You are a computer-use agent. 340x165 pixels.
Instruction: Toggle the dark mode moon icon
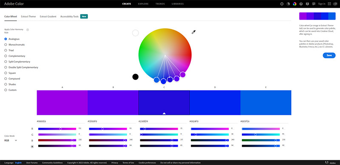point(288,4)
